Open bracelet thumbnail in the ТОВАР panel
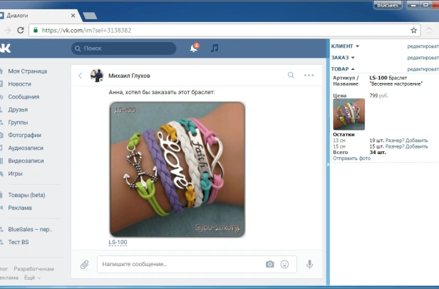Image resolution: width=439 pixels, height=289 pixels. tap(348, 114)
